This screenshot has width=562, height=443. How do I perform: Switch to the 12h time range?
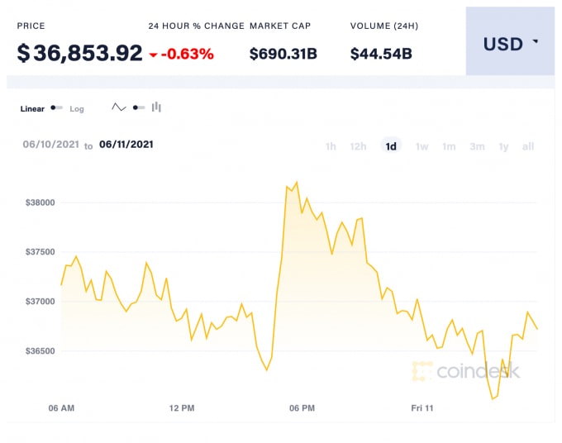(x=358, y=146)
